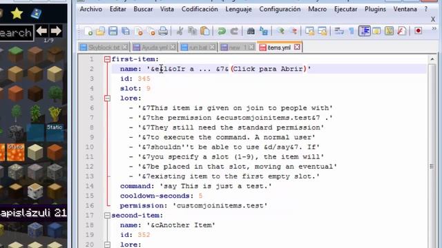Open the Editar menu

click(118, 9)
